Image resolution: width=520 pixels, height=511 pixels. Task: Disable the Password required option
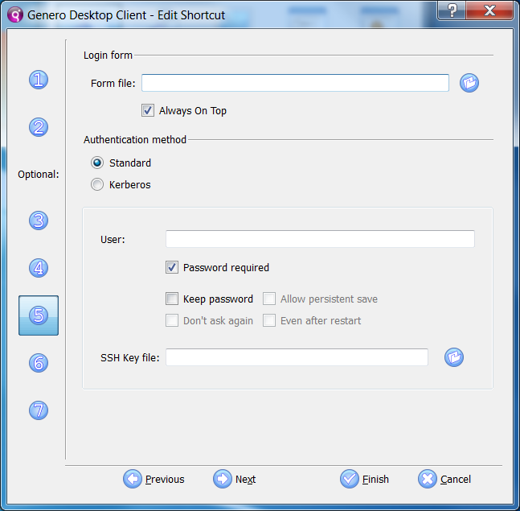click(x=172, y=268)
